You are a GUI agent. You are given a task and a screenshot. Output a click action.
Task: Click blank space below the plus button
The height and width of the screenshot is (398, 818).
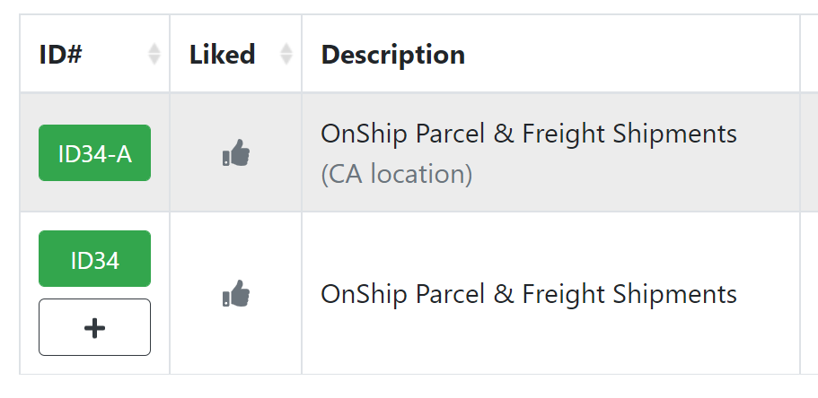[x=94, y=365]
